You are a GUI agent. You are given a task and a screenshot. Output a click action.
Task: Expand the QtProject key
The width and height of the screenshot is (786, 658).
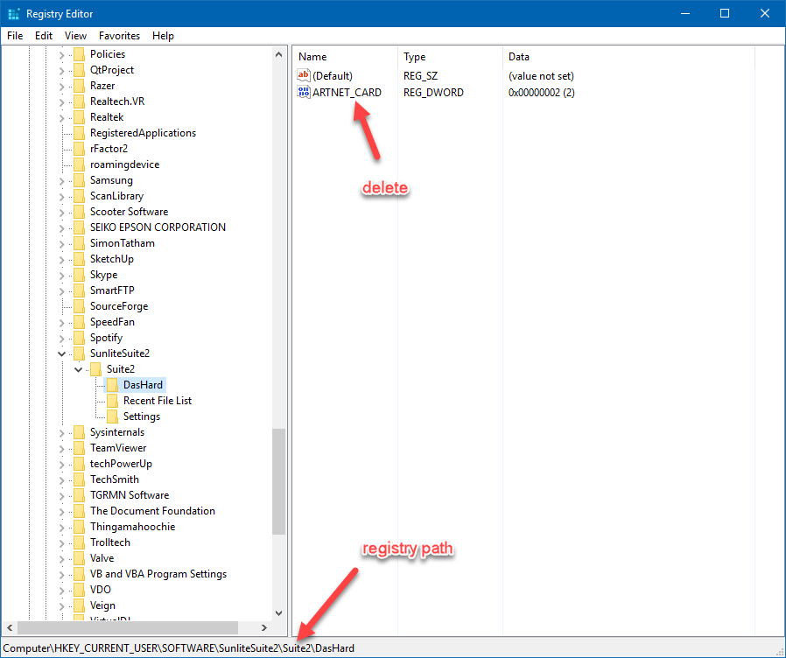[x=61, y=71]
